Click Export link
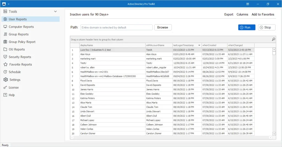This screenshot has width=282, height=147. point(229,14)
